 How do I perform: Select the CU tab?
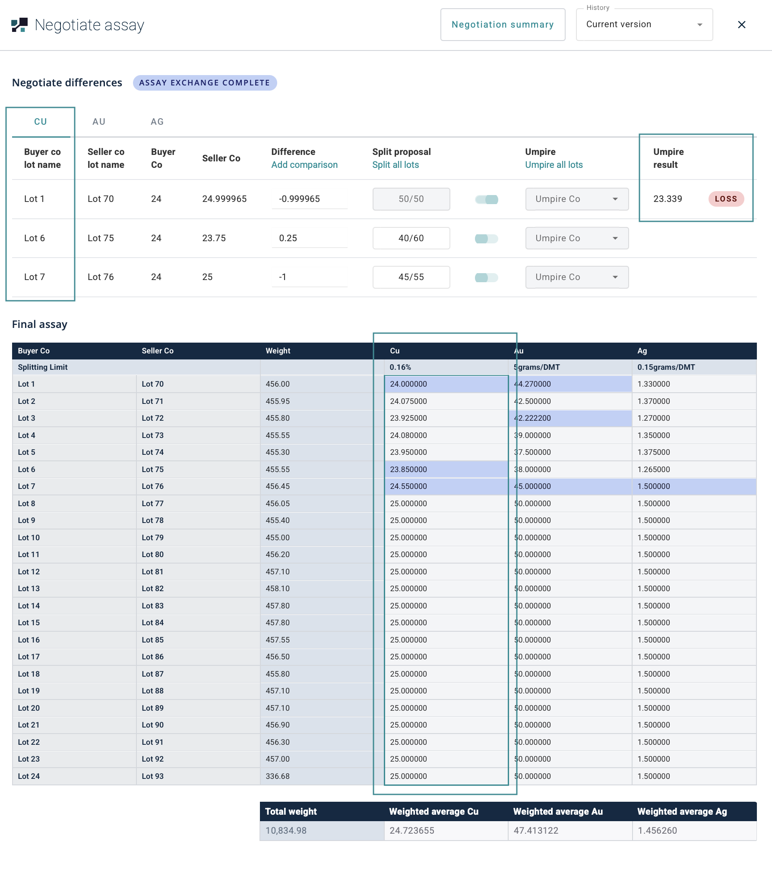tap(41, 122)
